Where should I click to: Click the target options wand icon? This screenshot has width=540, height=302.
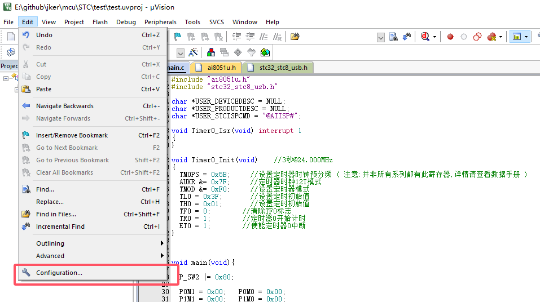pyautogui.click(x=193, y=52)
